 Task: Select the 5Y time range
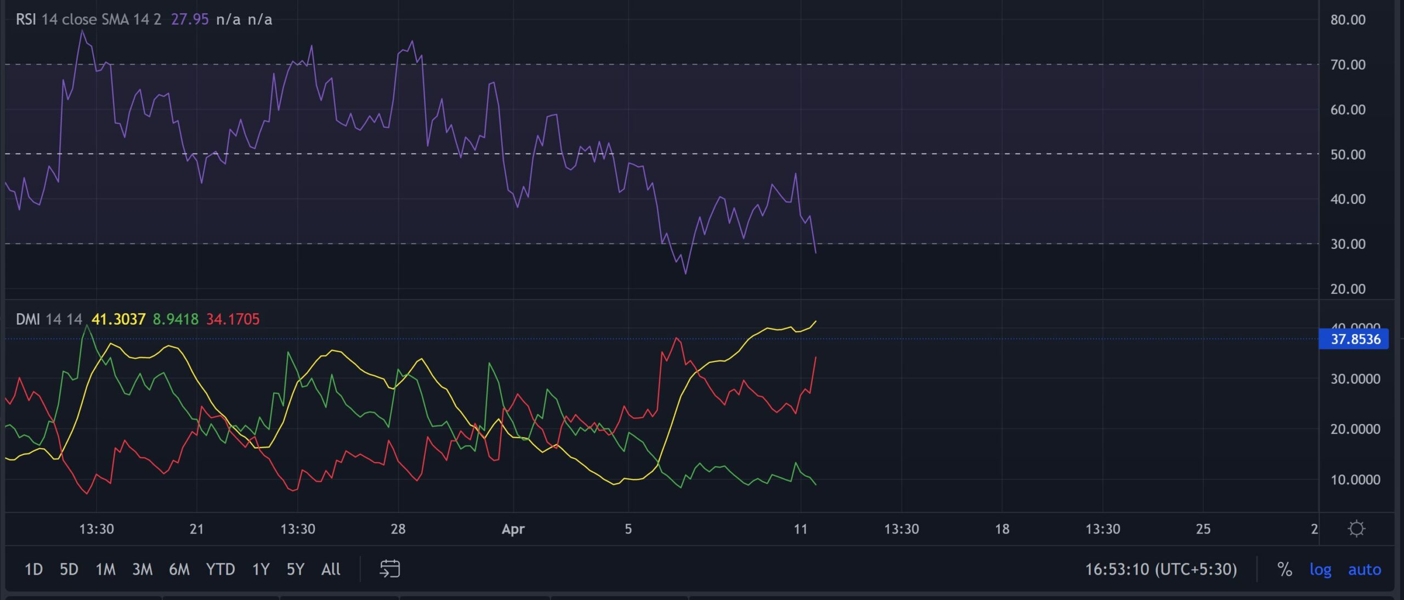tap(295, 569)
